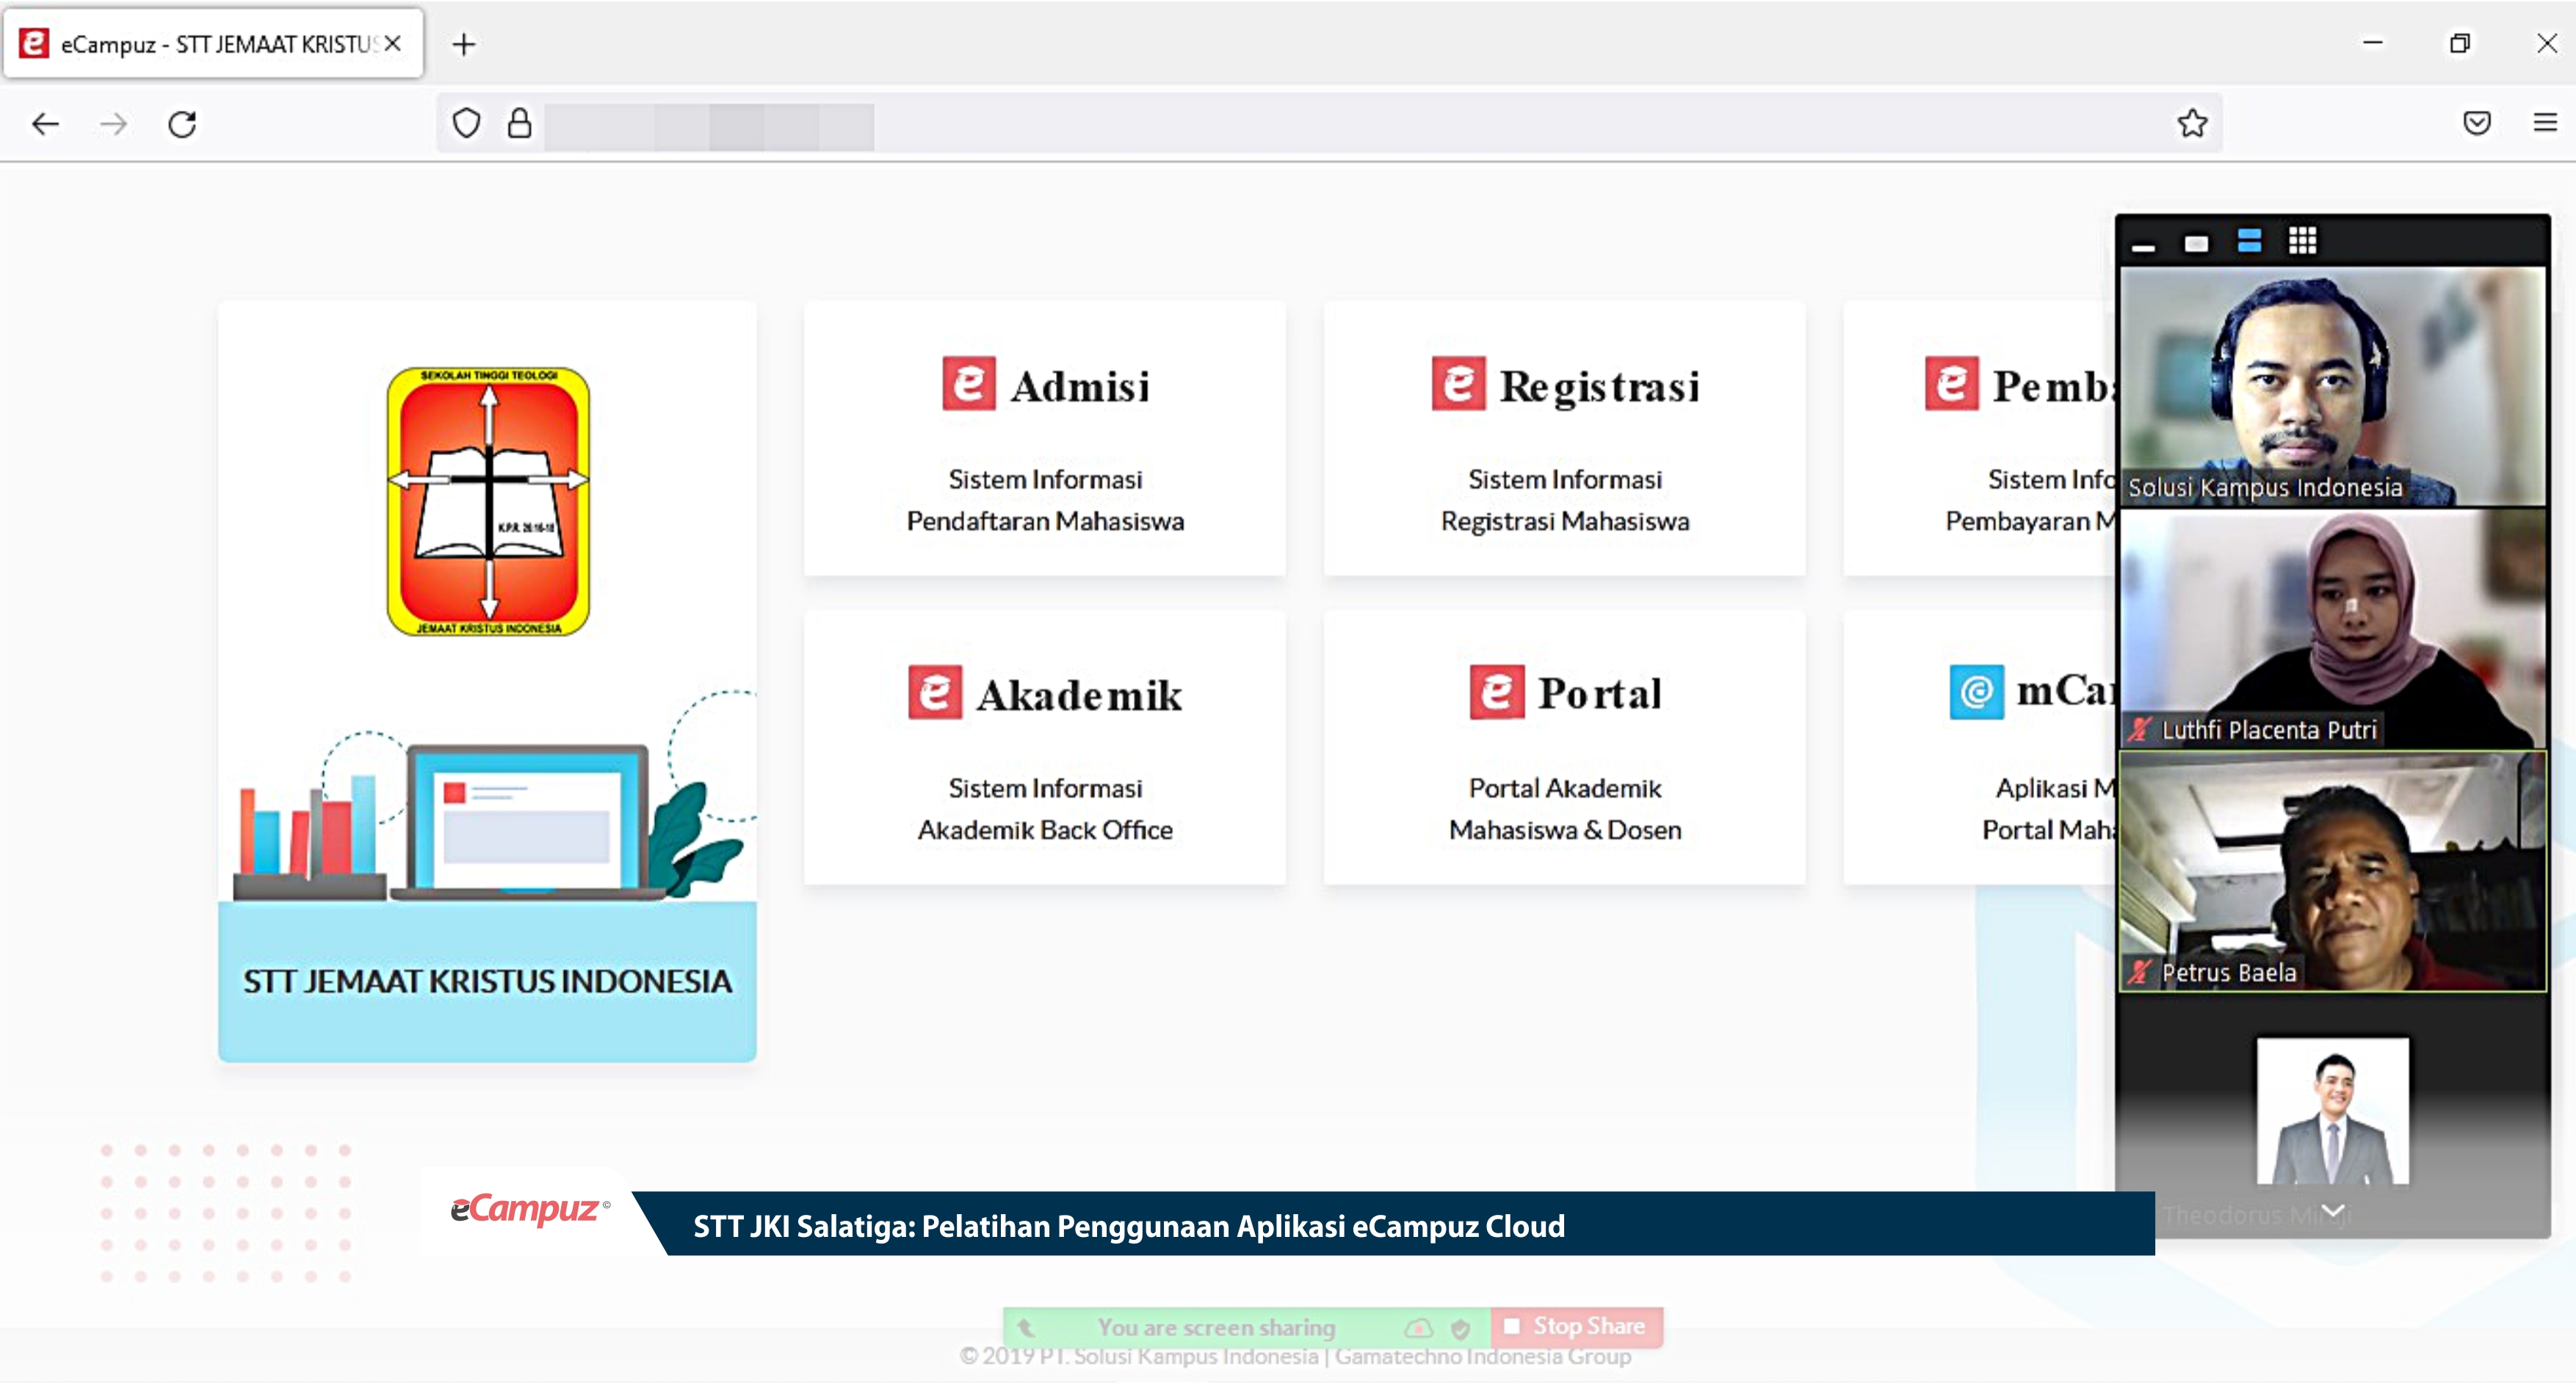Open the Admisi student registration system
This screenshot has width=2576, height=1383.
(1045, 438)
